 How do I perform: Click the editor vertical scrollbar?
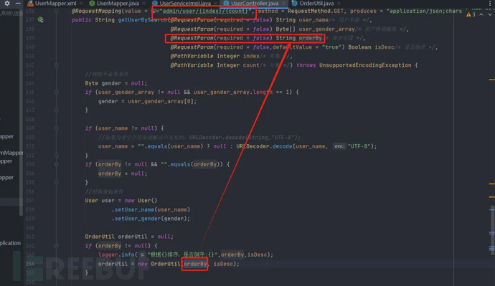pyautogui.click(x=492, y=230)
